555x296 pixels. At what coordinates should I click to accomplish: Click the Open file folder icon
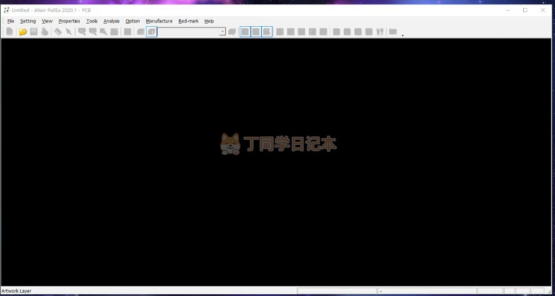23,32
